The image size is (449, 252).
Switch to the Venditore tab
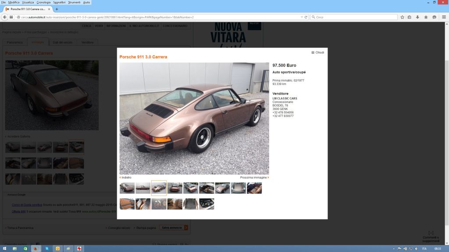(87, 42)
